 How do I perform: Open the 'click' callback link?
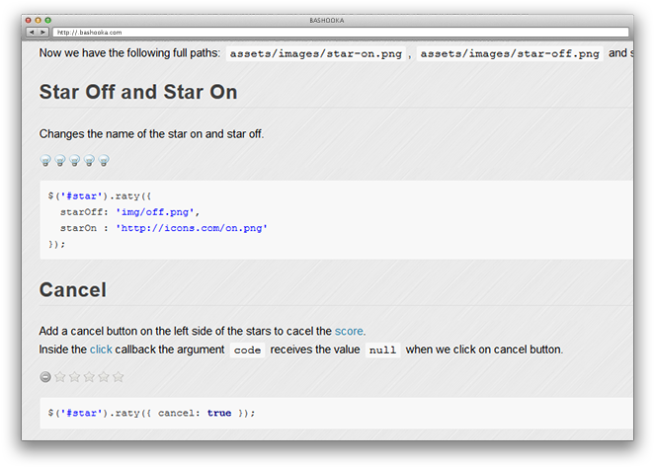(101, 350)
